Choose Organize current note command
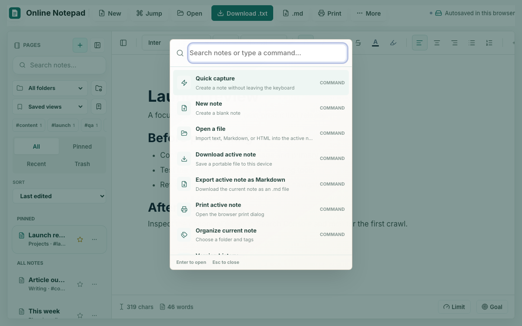This screenshot has height=326, width=522. pos(261,235)
